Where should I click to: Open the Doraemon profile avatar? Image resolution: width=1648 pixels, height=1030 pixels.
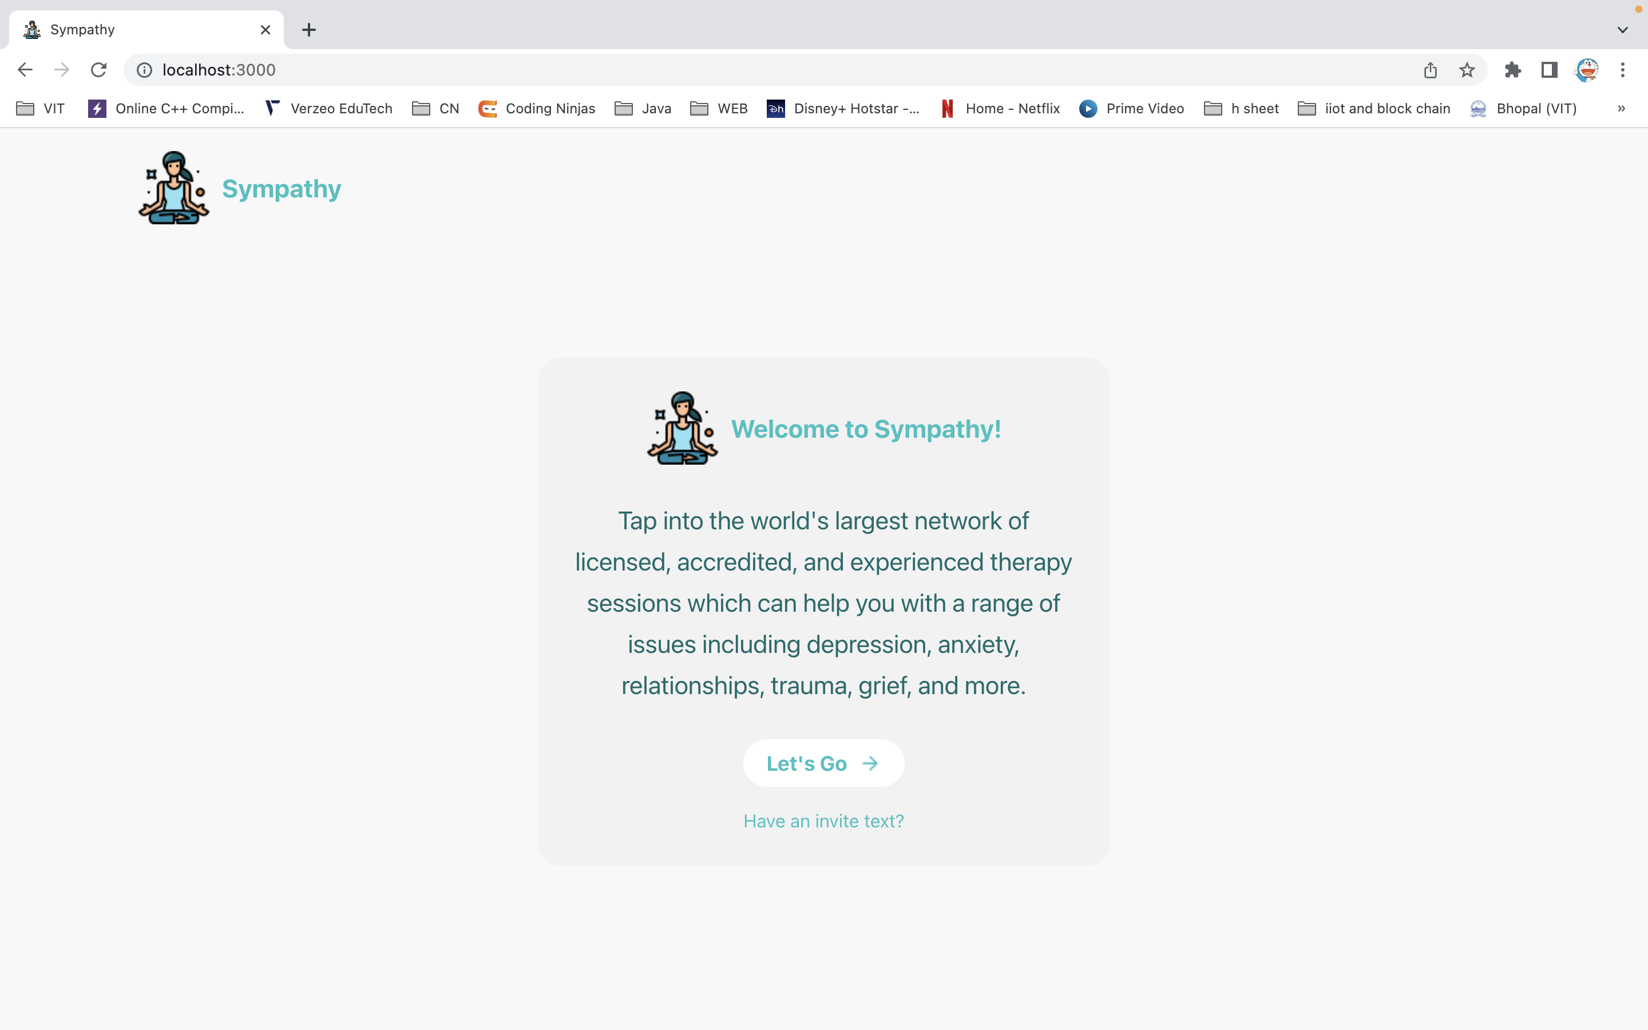(x=1587, y=69)
